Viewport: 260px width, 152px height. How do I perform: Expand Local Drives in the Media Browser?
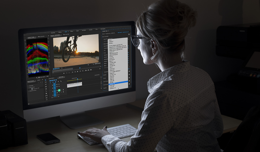pyautogui.click(x=29, y=87)
